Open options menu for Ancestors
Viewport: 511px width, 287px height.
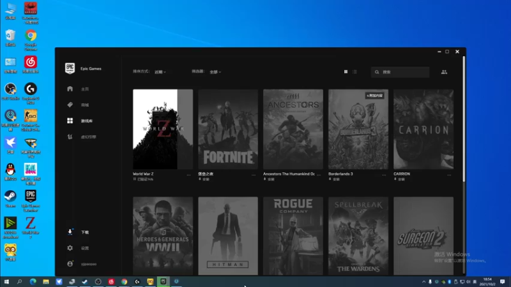click(319, 175)
